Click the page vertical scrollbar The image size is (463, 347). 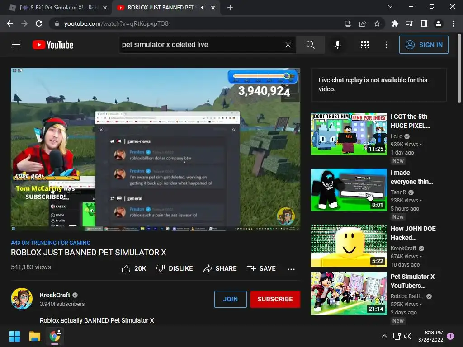459,69
